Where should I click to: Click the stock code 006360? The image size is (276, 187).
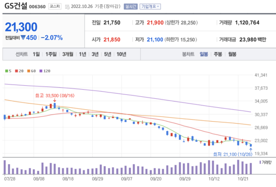[37, 7]
